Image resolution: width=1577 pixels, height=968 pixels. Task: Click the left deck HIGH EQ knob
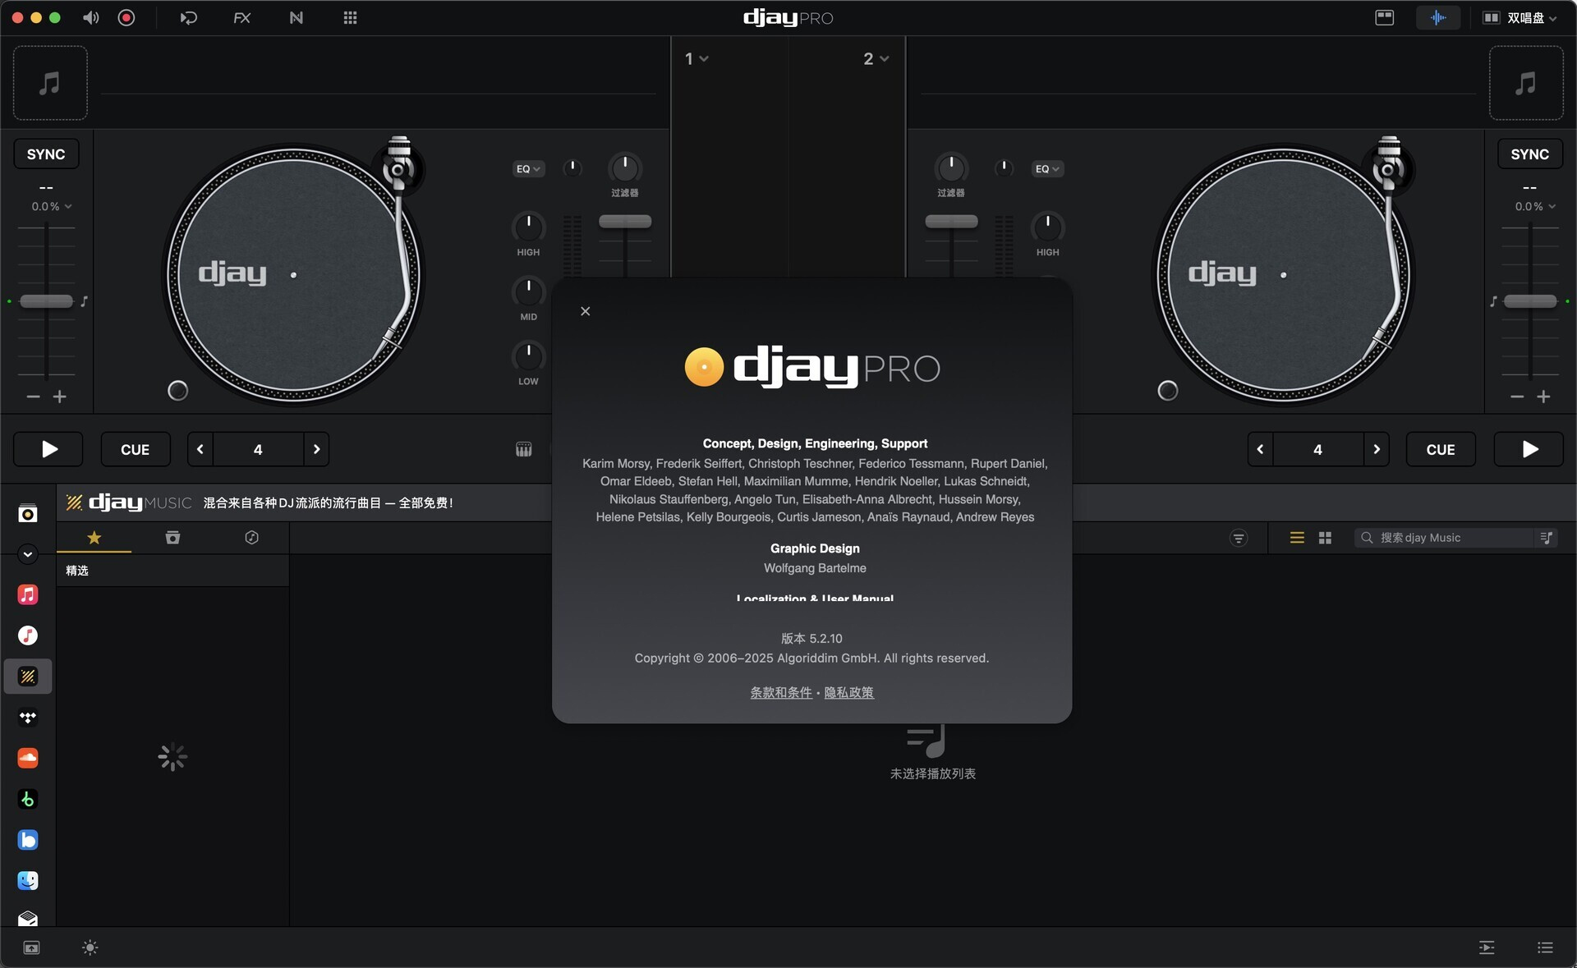point(529,227)
